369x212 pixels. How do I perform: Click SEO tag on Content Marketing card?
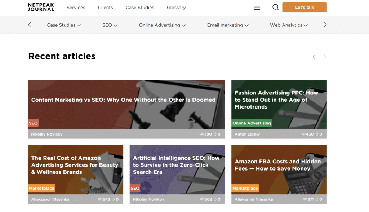(x=33, y=123)
